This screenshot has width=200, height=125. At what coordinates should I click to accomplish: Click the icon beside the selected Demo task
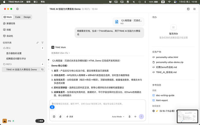43,70
